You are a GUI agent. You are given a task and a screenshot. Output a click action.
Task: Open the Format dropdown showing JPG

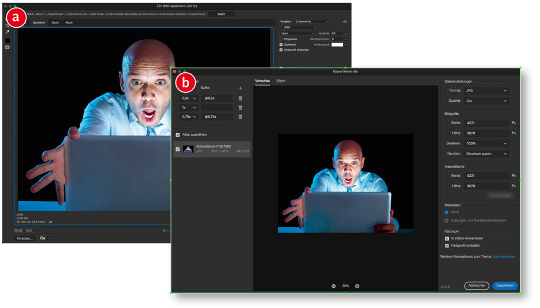pos(486,91)
